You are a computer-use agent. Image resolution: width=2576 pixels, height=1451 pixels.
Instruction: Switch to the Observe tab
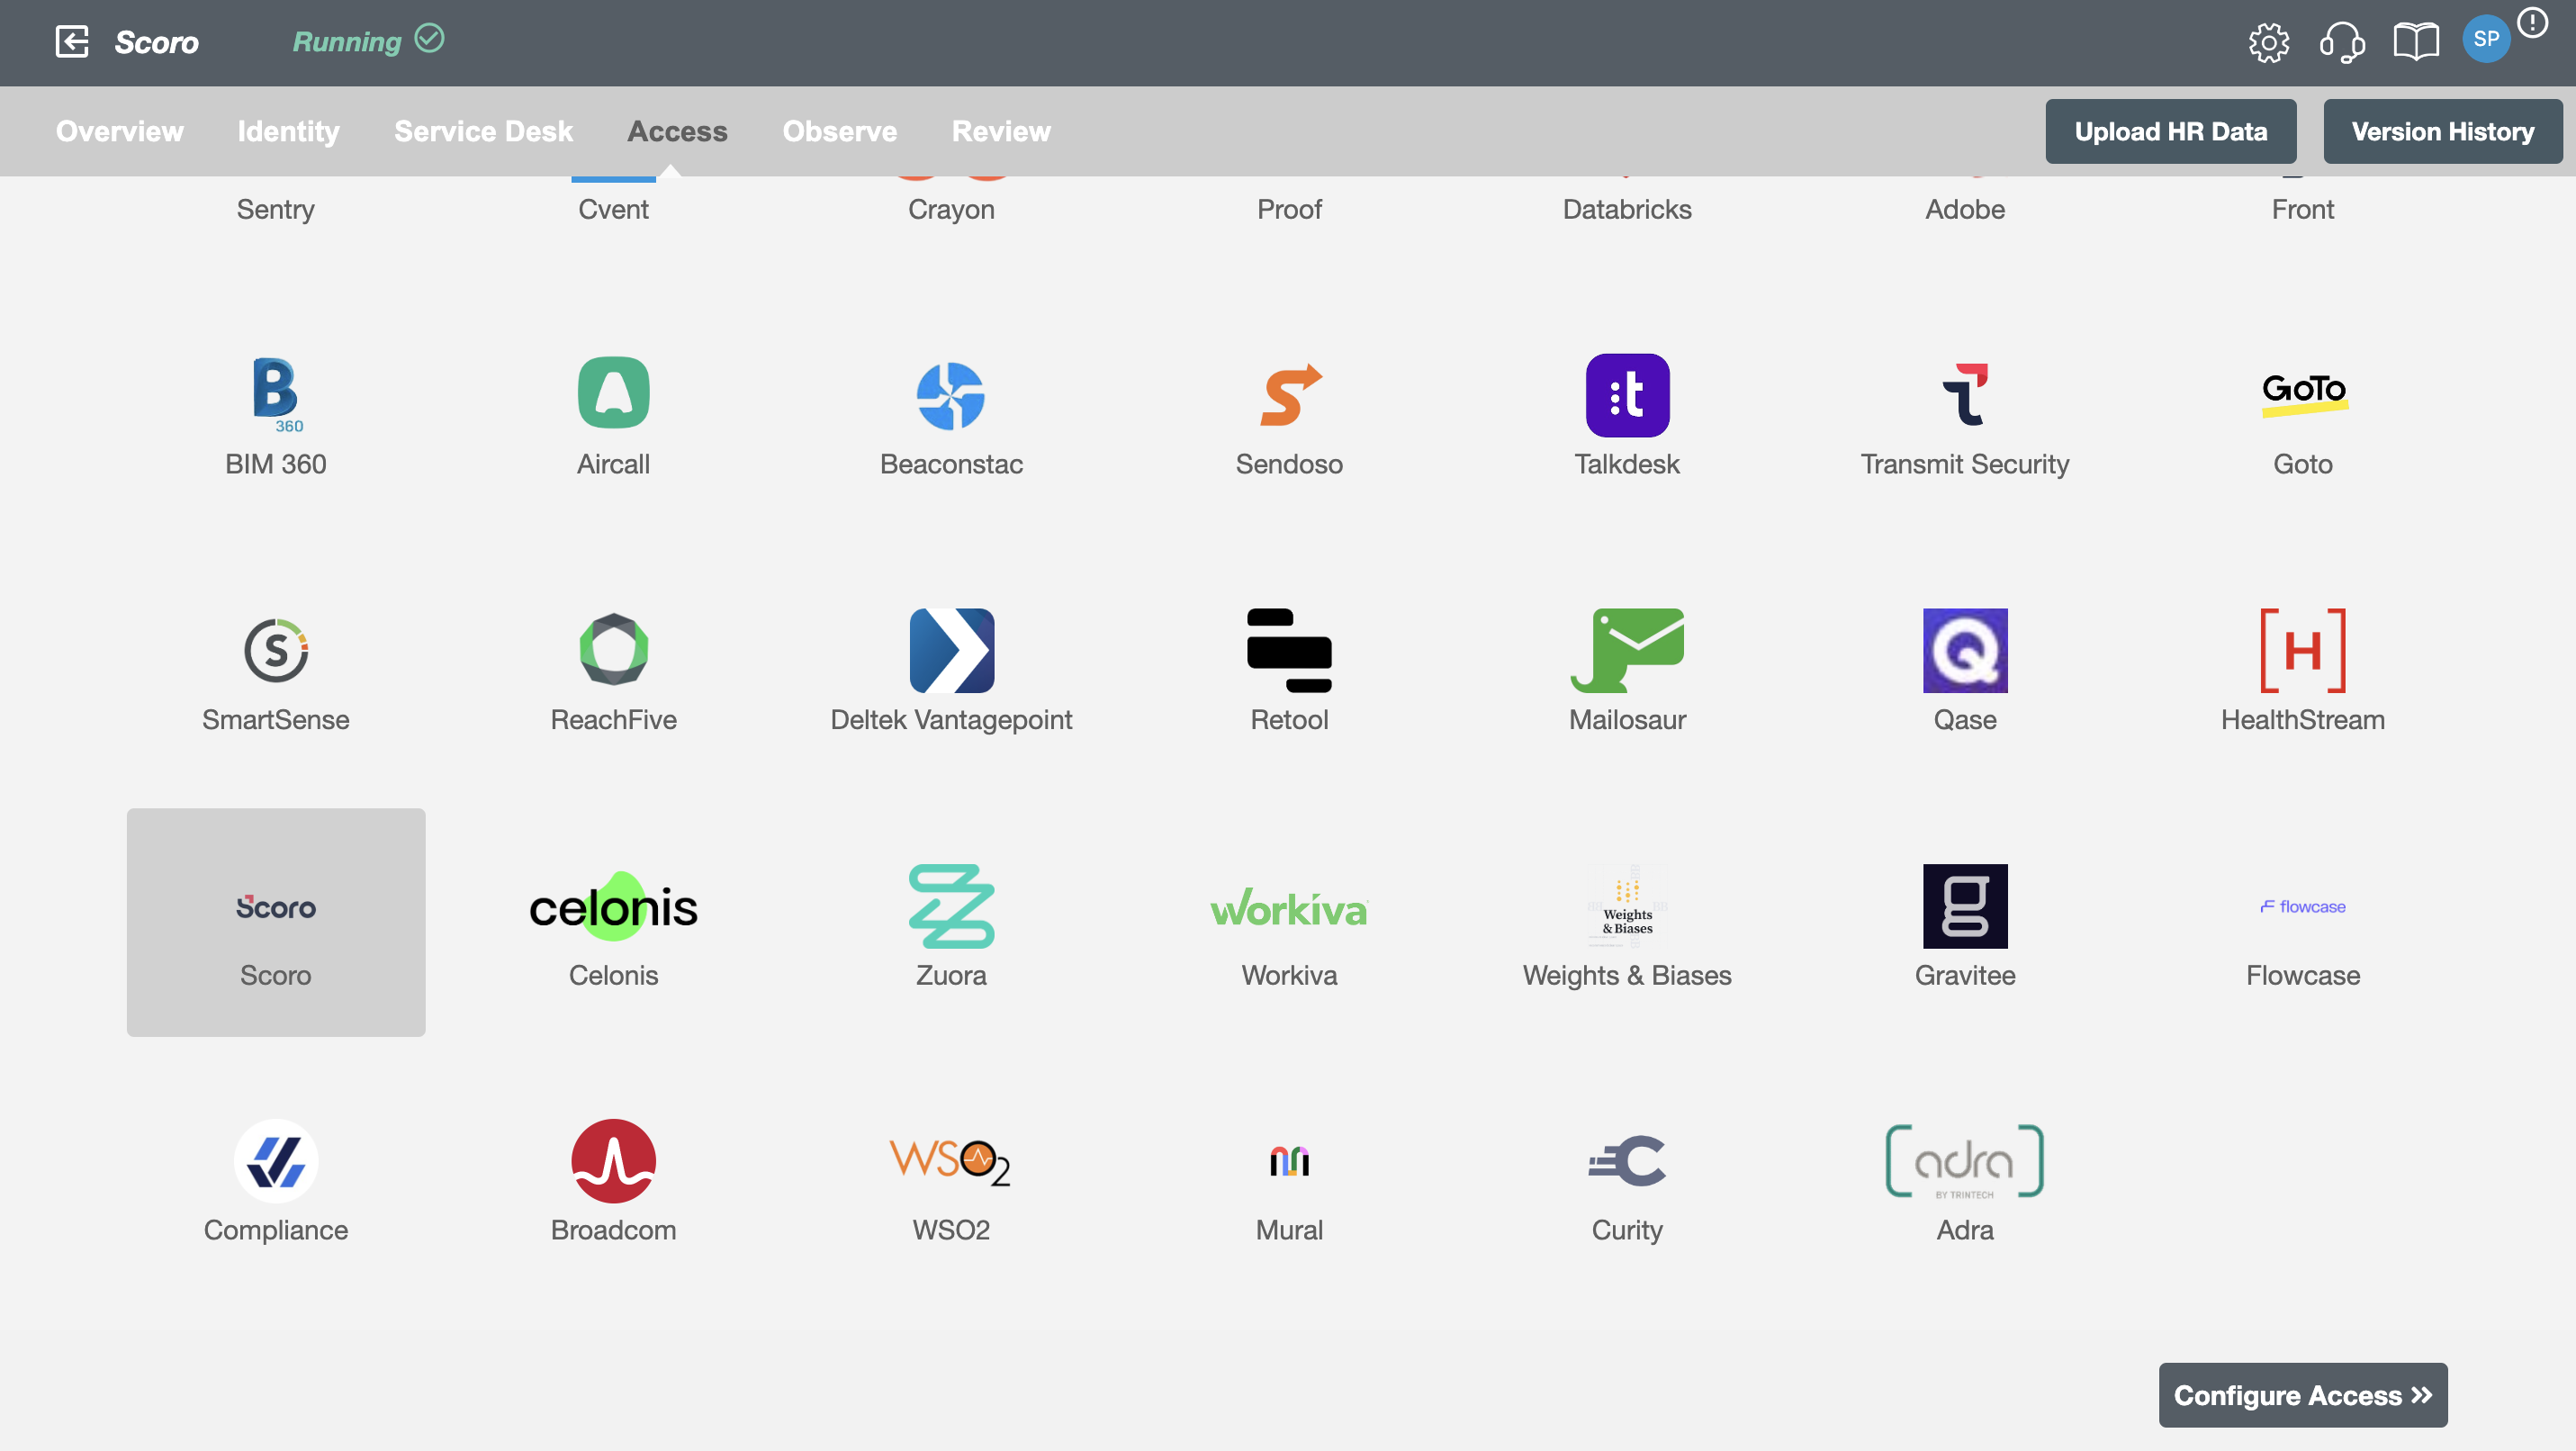click(839, 131)
